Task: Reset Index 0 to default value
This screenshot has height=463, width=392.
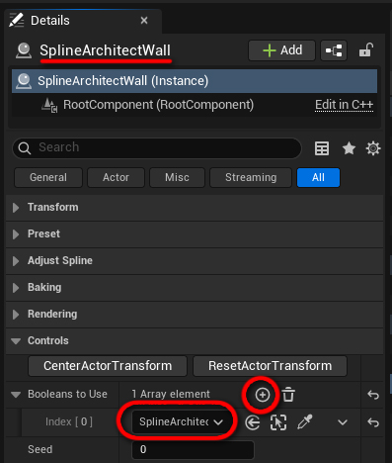Action: (373, 422)
